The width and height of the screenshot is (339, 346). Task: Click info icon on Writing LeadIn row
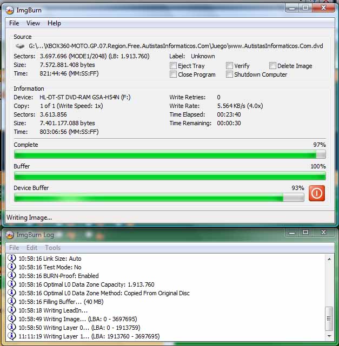coord(12,310)
